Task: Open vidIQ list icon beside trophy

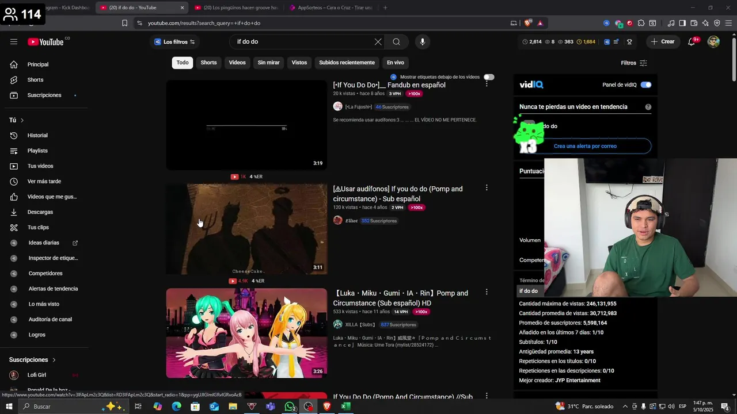Action: point(616,41)
